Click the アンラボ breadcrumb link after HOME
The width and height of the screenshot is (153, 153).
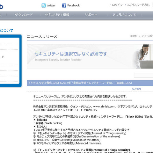[x=147, y=36]
